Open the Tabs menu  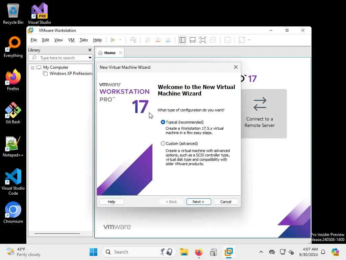84,40
